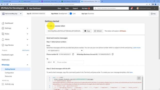This screenshot has width=160, height=90.
Task: Open the MyConnectMsg App selector dropdown
Action: 12,14
